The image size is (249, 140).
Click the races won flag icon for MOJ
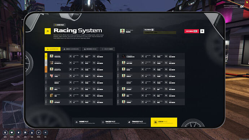70,89
